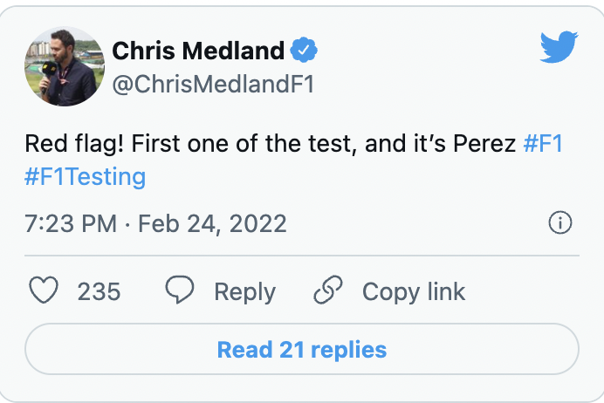The width and height of the screenshot is (604, 403).
Task: Click the Chris Medland display name
Action: [x=197, y=51]
